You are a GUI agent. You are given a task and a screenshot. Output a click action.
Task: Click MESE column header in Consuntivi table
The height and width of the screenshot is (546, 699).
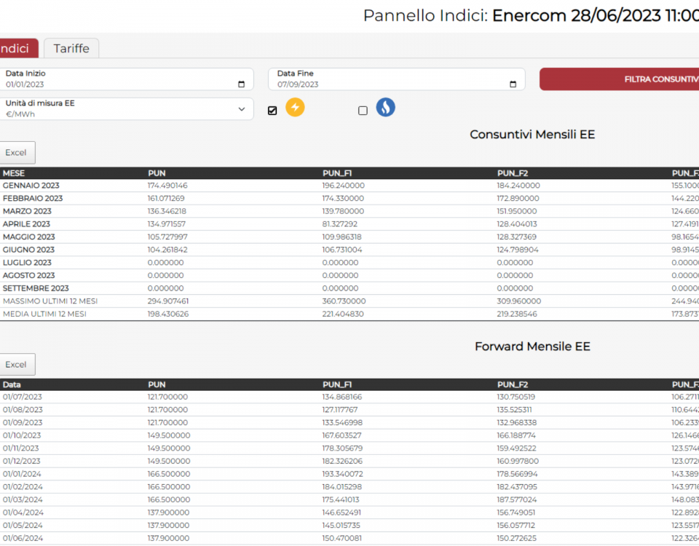pos(14,173)
